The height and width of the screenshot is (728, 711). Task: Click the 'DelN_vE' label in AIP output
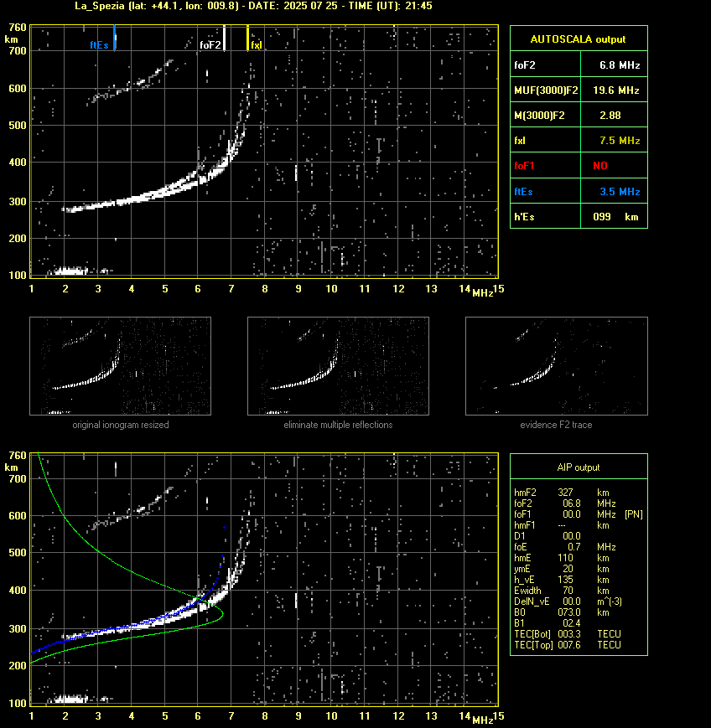coord(532,602)
